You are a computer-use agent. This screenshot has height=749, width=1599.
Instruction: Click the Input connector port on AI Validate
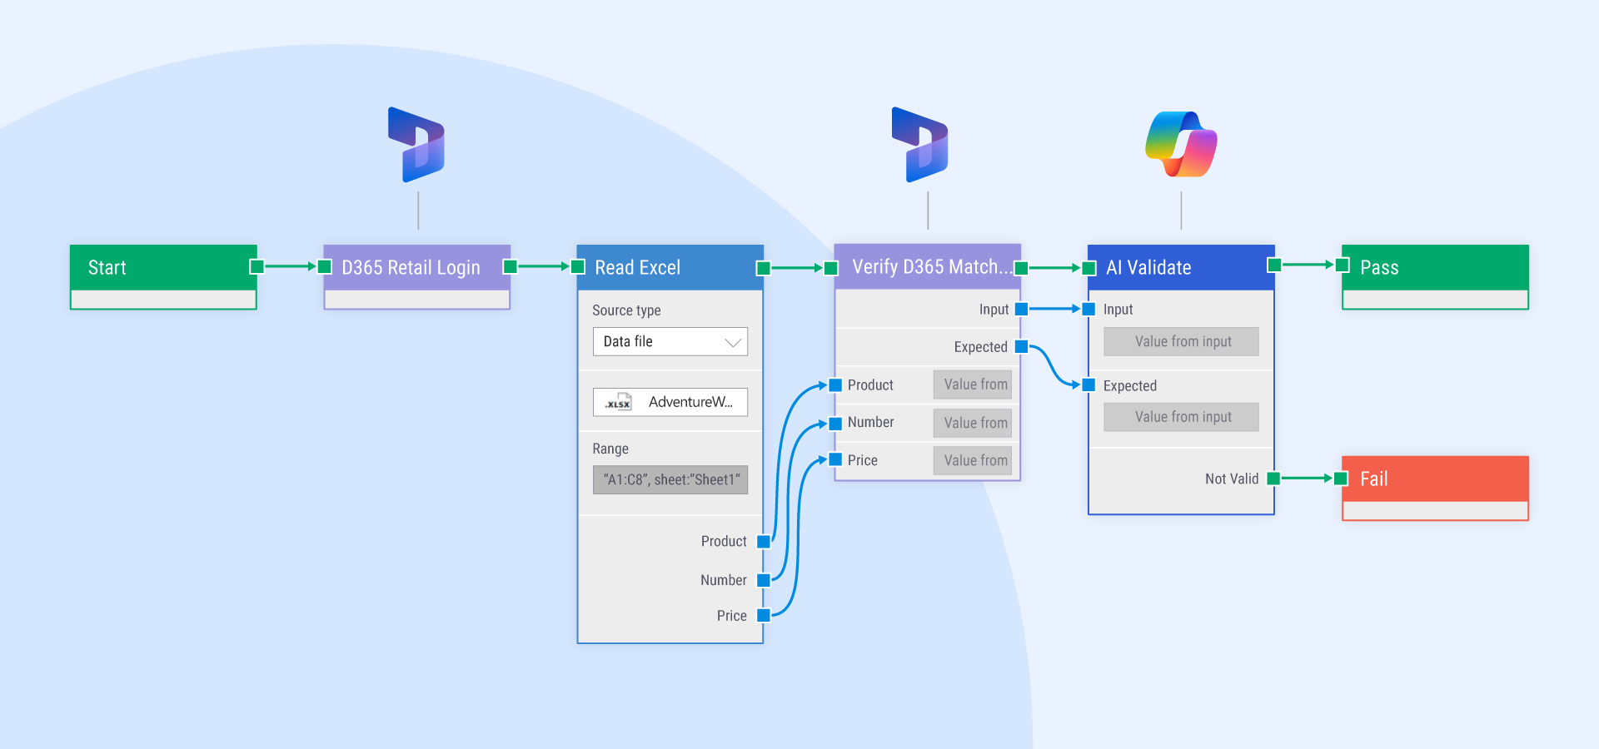(1088, 309)
